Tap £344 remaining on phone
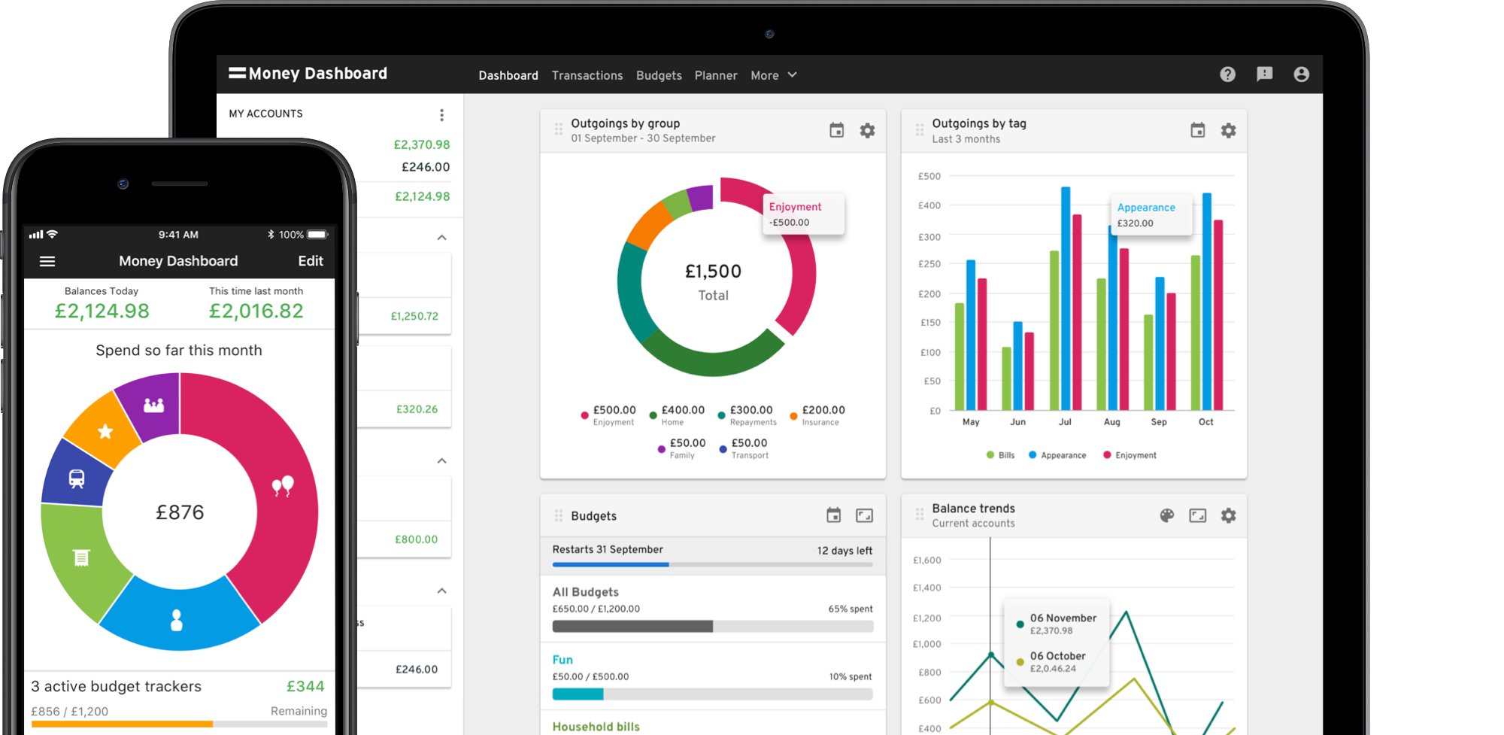Image resolution: width=1504 pixels, height=735 pixels. coord(305,686)
